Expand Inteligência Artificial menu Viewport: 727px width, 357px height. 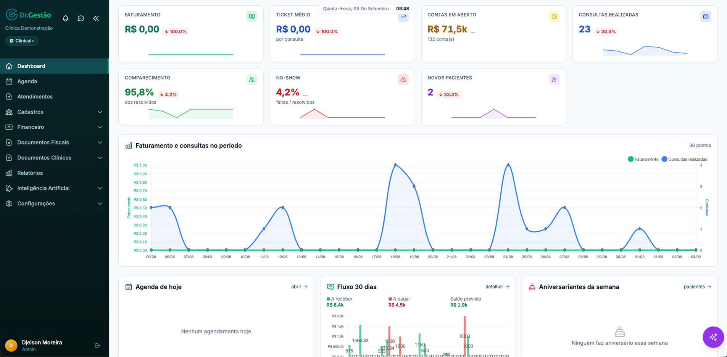click(x=55, y=188)
